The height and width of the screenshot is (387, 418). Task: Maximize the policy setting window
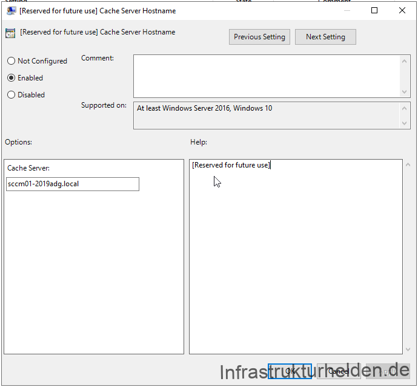374,10
